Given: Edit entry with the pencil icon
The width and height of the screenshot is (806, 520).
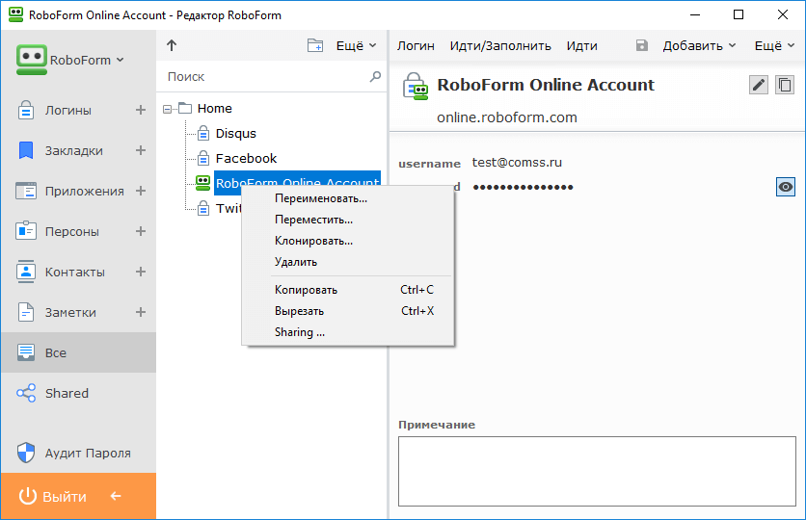Looking at the screenshot, I should tap(759, 85).
